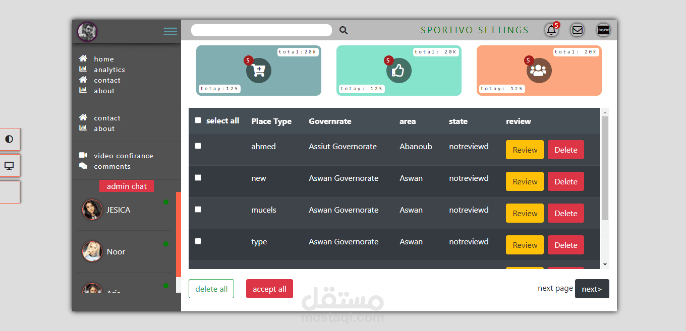Click the 'accept all' button
The height and width of the screenshot is (331, 686).
tap(269, 289)
